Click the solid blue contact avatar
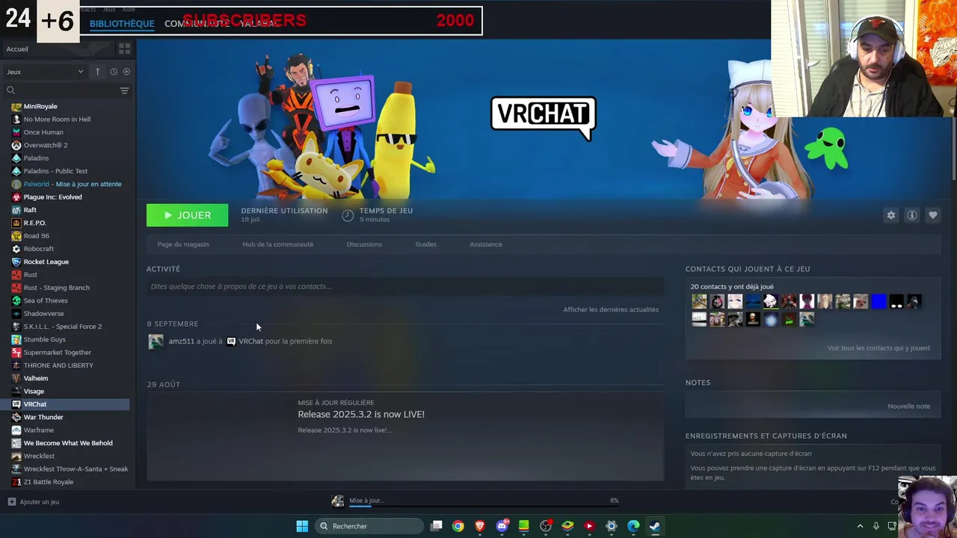The image size is (957, 538). 878,302
